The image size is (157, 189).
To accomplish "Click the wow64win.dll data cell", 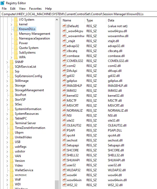I will [117, 180].
